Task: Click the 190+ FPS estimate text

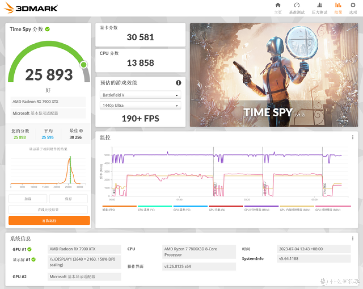Action: coord(140,119)
